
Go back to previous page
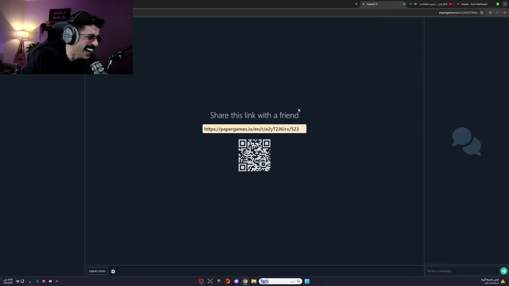click(x=505, y=12)
